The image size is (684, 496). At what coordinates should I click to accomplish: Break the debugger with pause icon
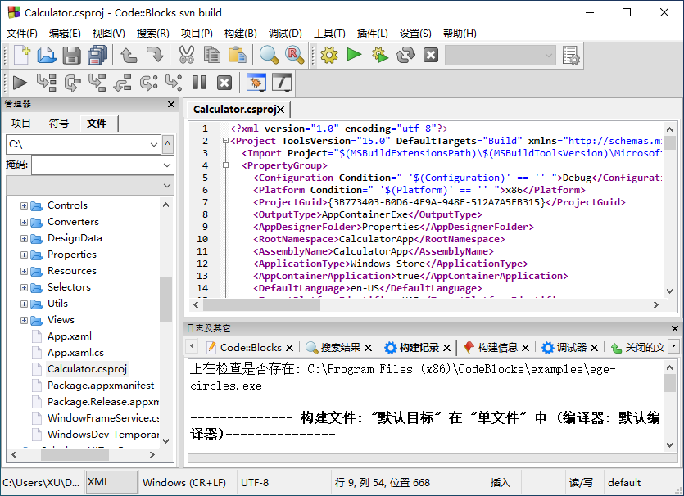click(199, 83)
